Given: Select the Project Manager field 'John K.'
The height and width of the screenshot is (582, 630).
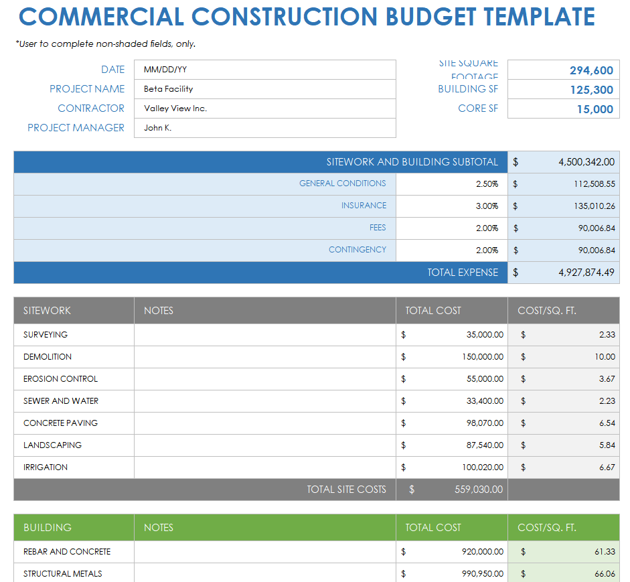Looking at the screenshot, I should point(264,128).
